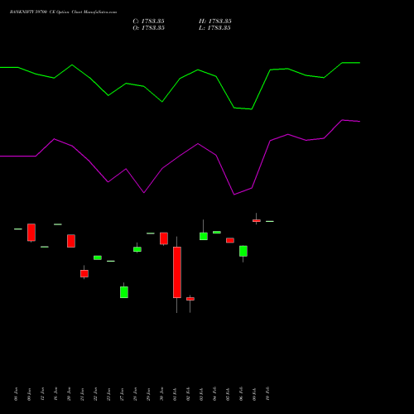This screenshot has width=414, height=414.
Task: Select the flat green candle for 10 Feb
Action: point(270,221)
